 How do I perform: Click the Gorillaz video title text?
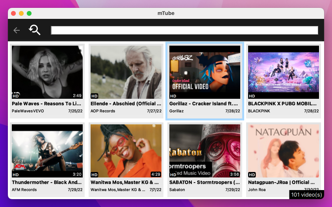(x=204, y=103)
